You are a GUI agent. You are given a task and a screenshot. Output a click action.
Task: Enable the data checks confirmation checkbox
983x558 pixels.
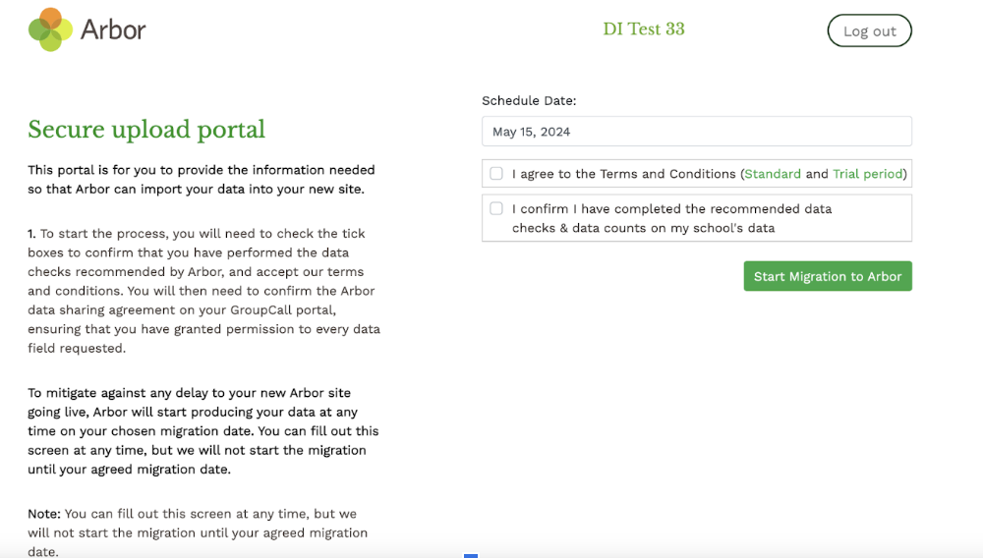pos(496,208)
